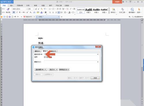Toggle bold formatting in the ribbon
Screen dimensions: 144x106
click(14, 12)
